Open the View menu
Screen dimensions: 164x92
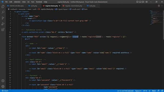[24, 2]
